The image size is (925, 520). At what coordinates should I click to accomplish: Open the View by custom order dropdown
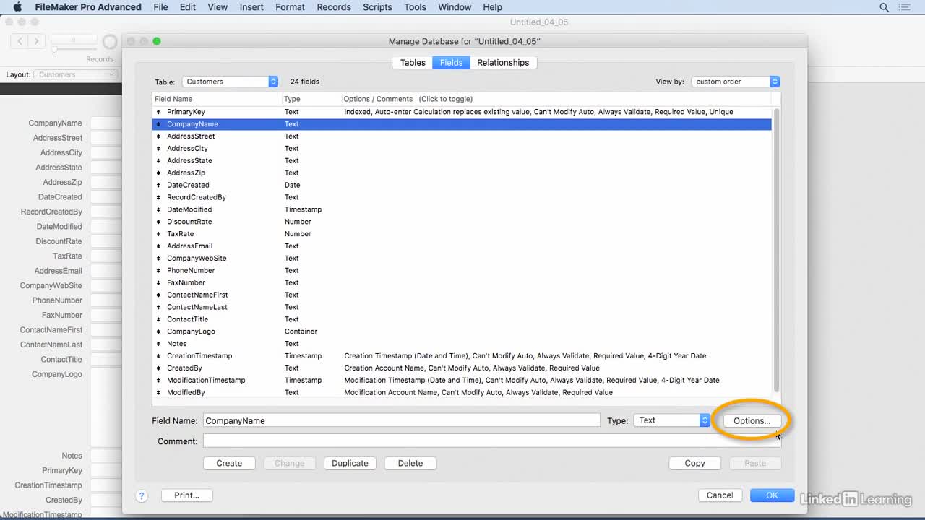click(735, 82)
